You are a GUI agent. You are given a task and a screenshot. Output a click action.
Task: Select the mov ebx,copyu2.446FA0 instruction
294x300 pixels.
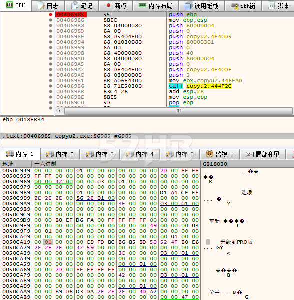click(x=205, y=80)
